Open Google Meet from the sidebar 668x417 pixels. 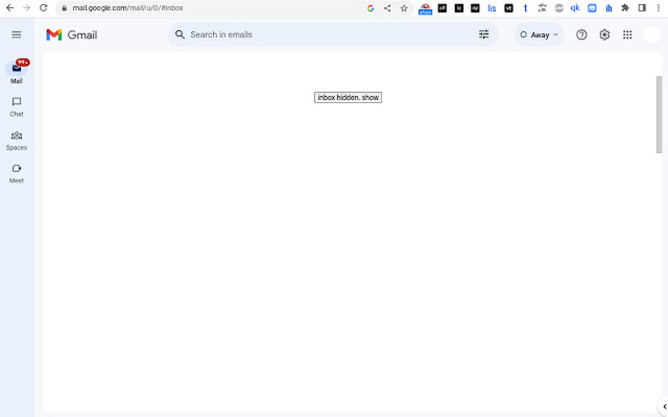(x=16, y=171)
